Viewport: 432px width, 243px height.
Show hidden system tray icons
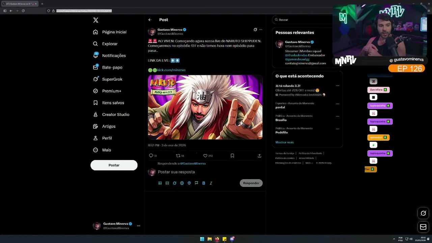pyautogui.click(x=394, y=239)
